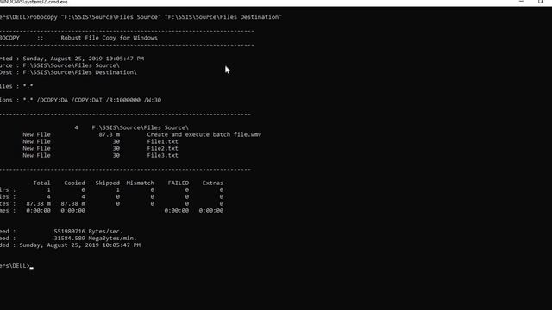Click the folder path next to the file count 4

[x=140, y=127]
